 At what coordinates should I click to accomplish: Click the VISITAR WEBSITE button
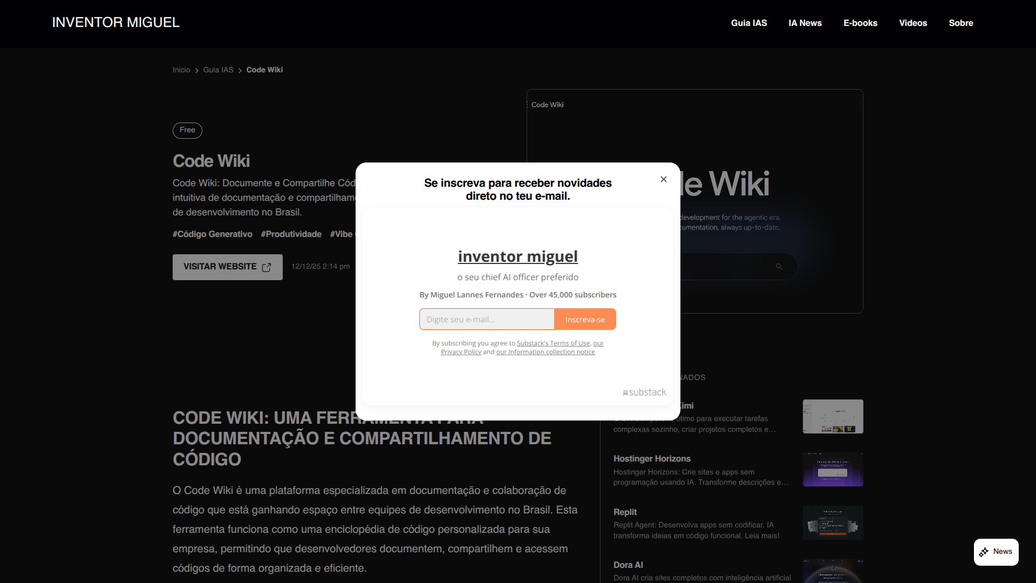(x=227, y=267)
